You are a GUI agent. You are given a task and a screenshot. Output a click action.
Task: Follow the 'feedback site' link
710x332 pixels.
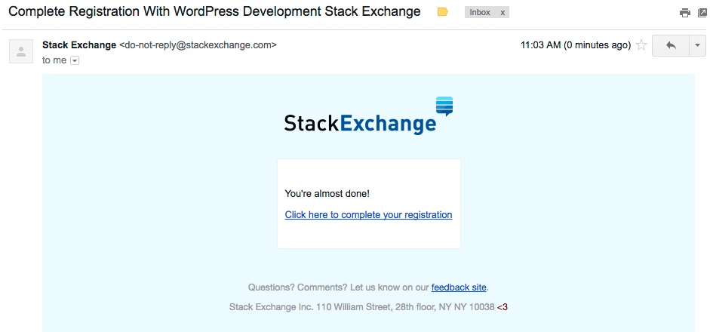[x=459, y=287]
